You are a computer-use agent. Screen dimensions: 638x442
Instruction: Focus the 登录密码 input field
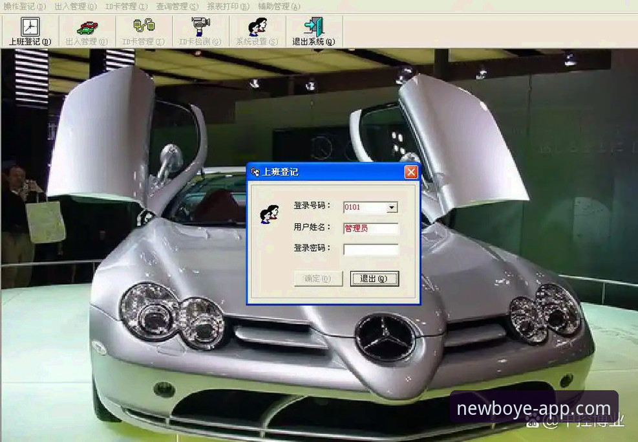pos(370,249)
